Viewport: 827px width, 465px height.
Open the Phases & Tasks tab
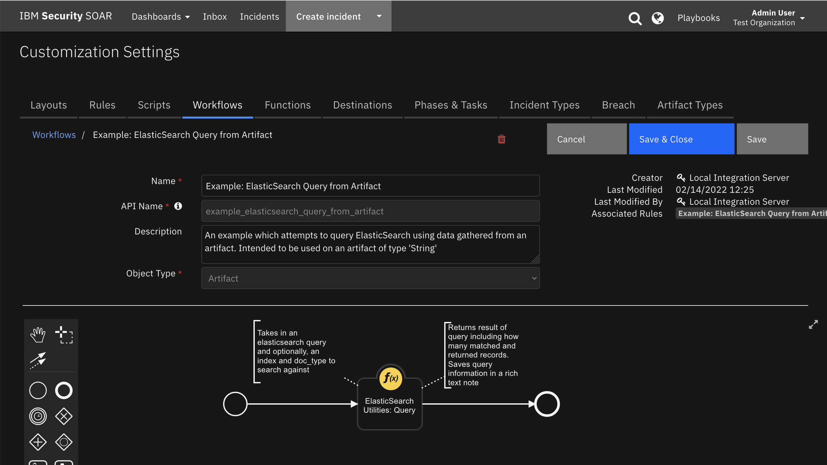point(451,105)
